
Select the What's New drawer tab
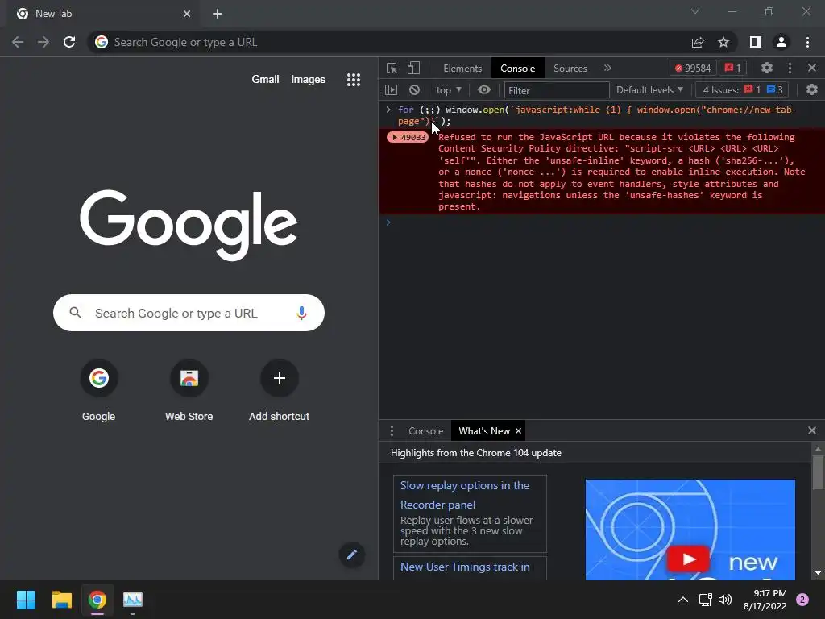(483, 431)
